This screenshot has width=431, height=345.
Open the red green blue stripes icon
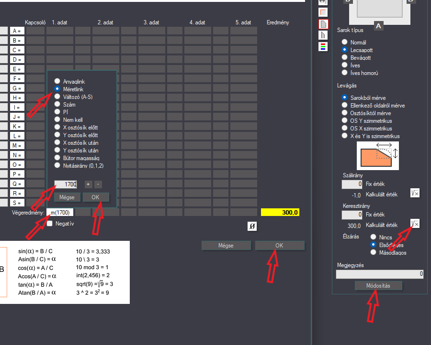pyautogui.click(x=323, y=47)
